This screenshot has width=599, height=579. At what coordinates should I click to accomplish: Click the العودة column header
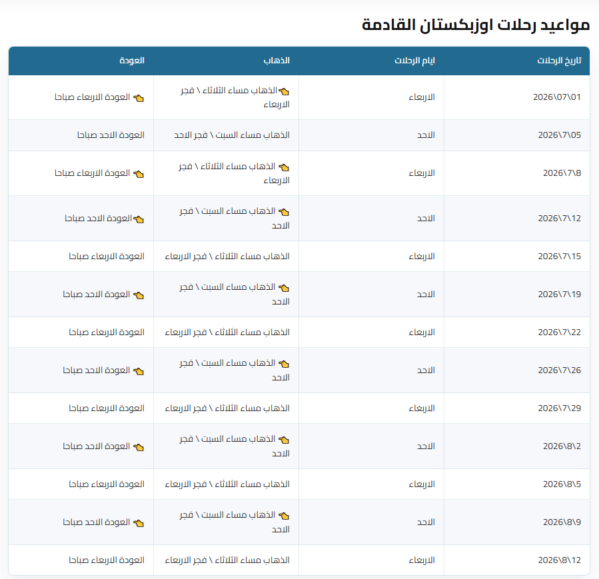click(132, 61)
